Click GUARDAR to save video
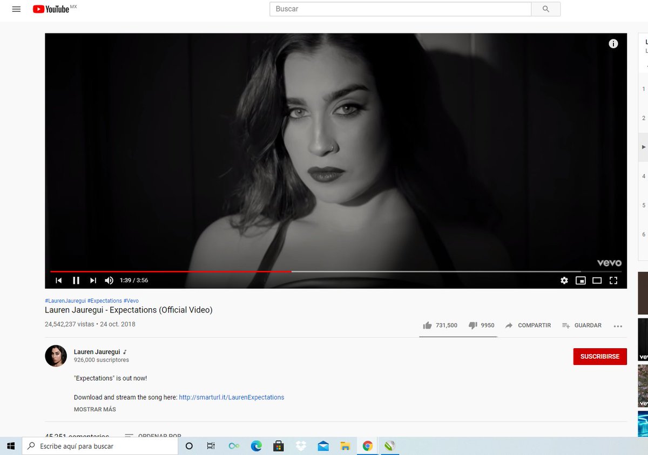The width and height of the screenshot is (648, 455). point(582,325)
